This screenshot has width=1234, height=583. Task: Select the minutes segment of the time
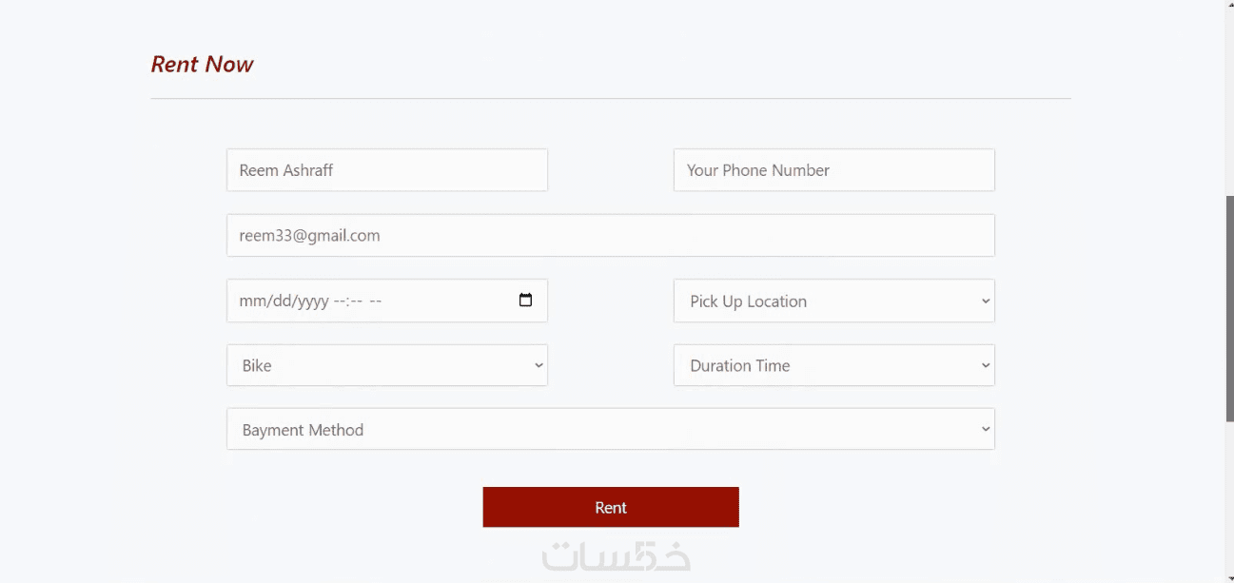(x=356, y=301)
